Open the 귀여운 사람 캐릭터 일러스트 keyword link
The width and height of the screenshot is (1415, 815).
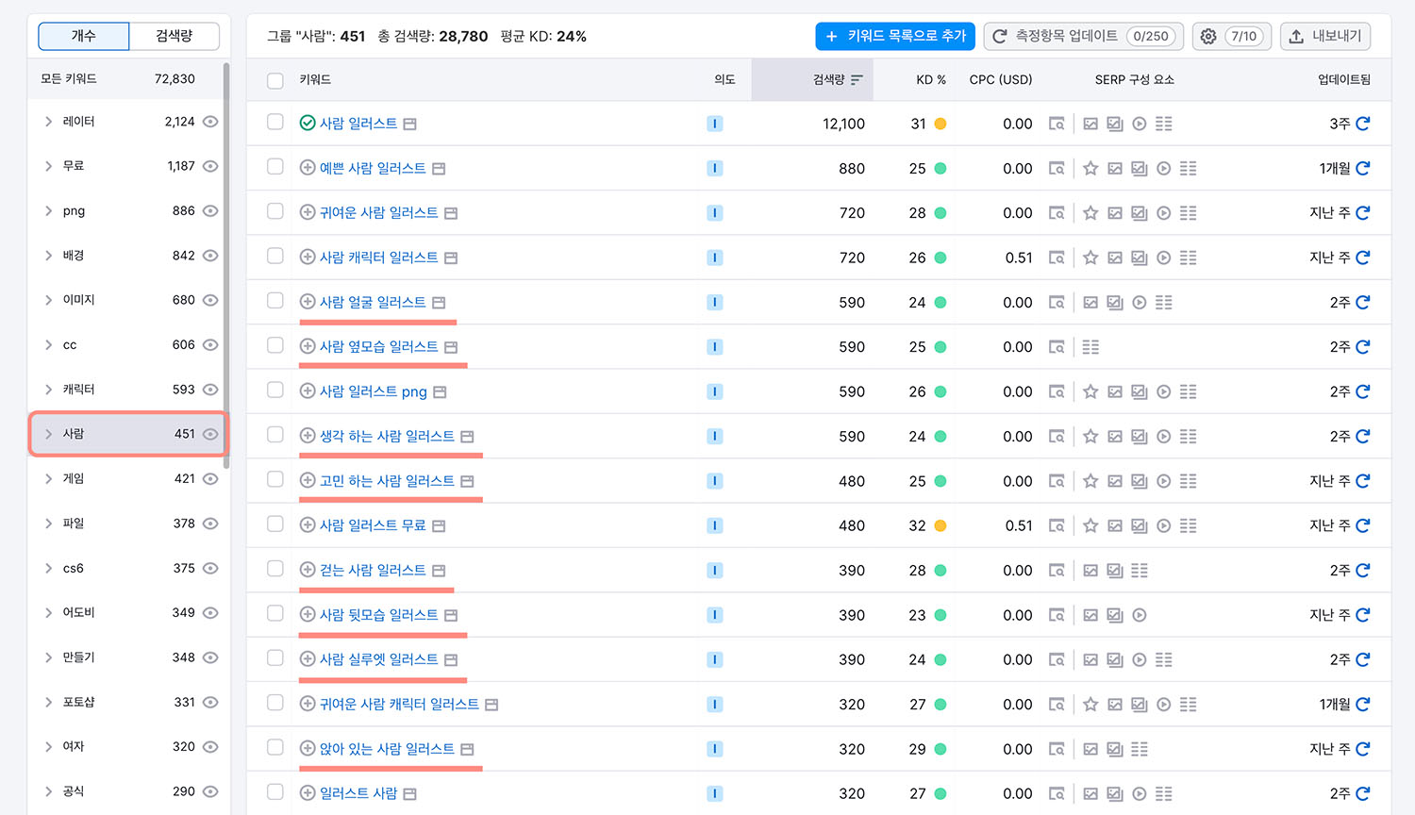tap(399, 704)
